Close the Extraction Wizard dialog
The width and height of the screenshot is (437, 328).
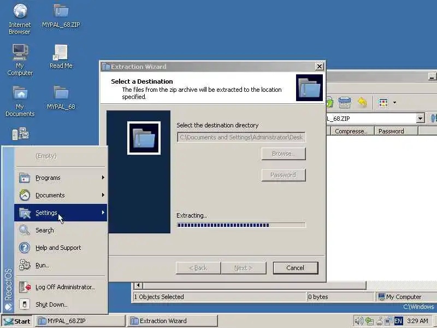pos(319,66)
